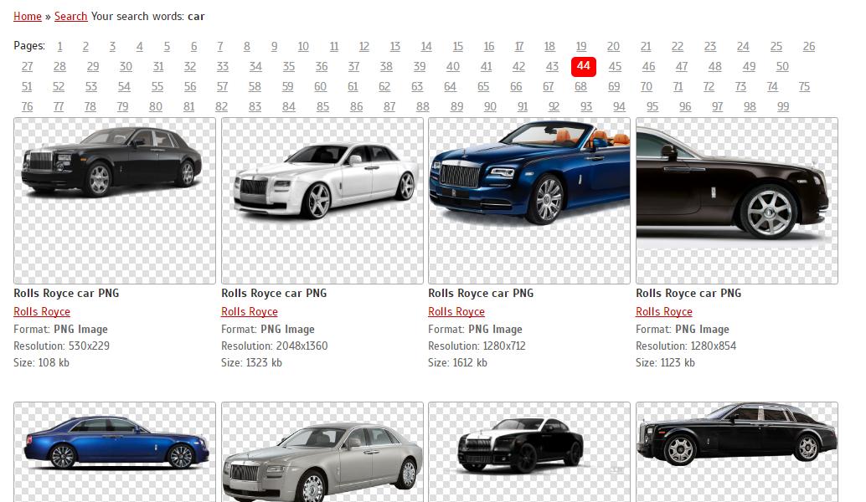Go to next page 45

616,66
